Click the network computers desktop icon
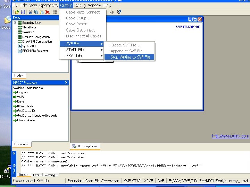Image resolution: width=250 pixels, height=187 pixels. tap(7, 169)
